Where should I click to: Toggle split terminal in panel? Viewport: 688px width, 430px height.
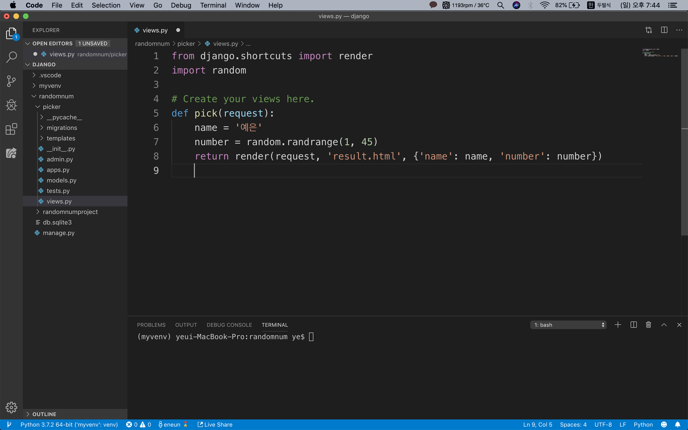pos(633,325)
